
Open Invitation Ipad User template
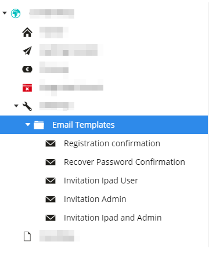(101, 181)
